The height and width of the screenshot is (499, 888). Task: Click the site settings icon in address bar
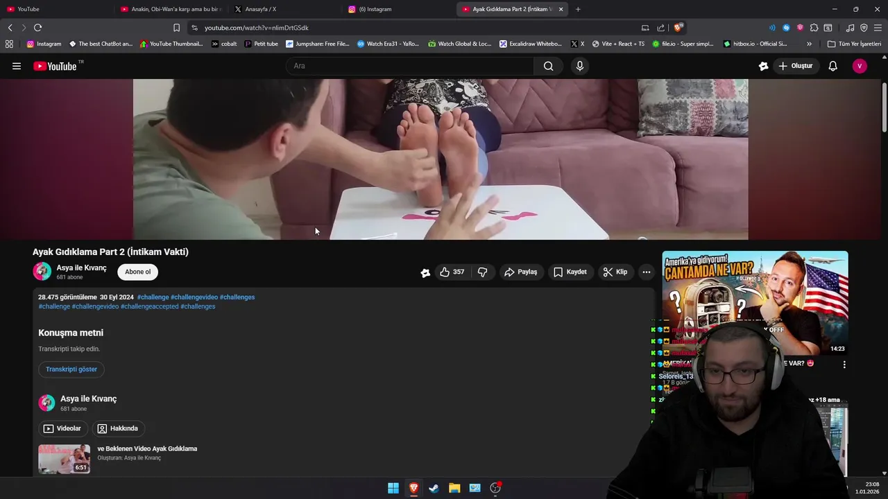194,28
